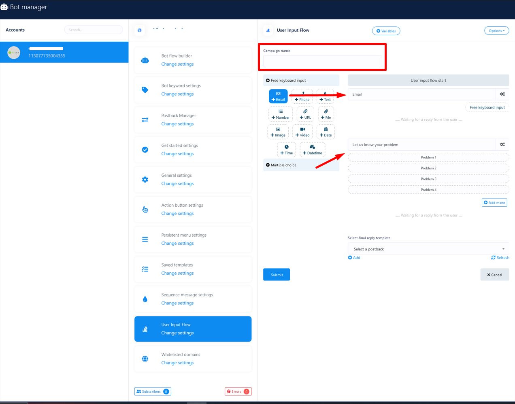Image resolution: width=515 pixels, height=404 pixels.
Task: Add a Date input field
Action: 326,132
